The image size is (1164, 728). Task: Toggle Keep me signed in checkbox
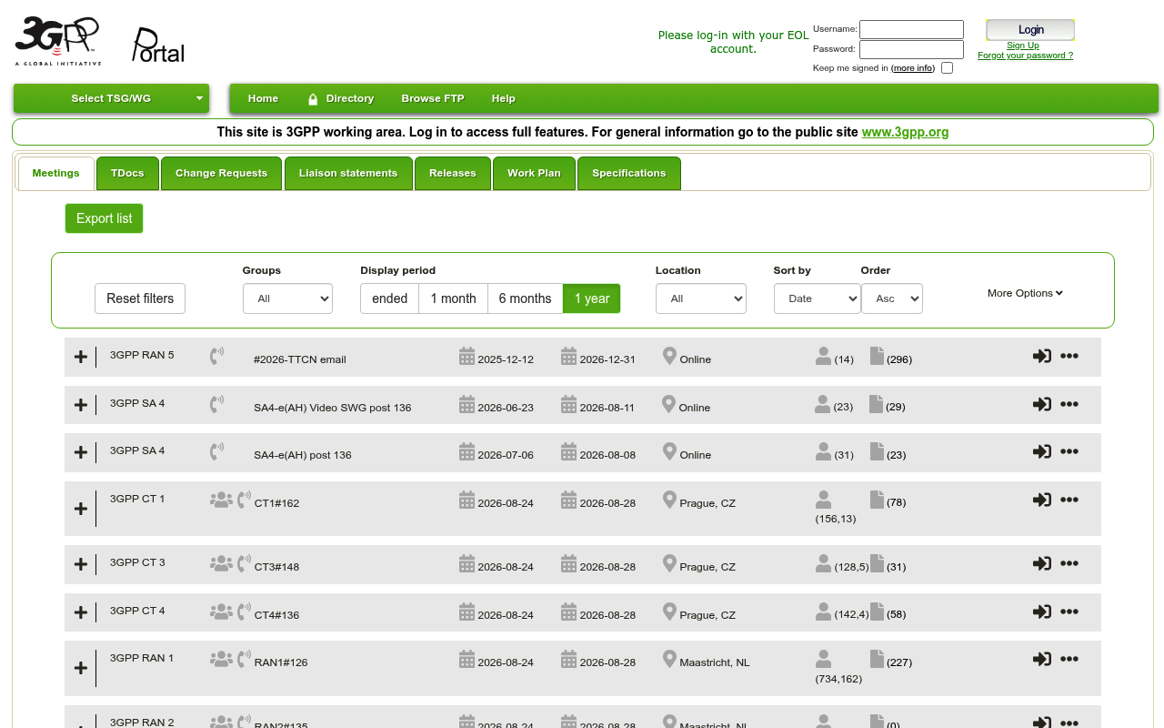pyautogui.click(x=947, y=68)
